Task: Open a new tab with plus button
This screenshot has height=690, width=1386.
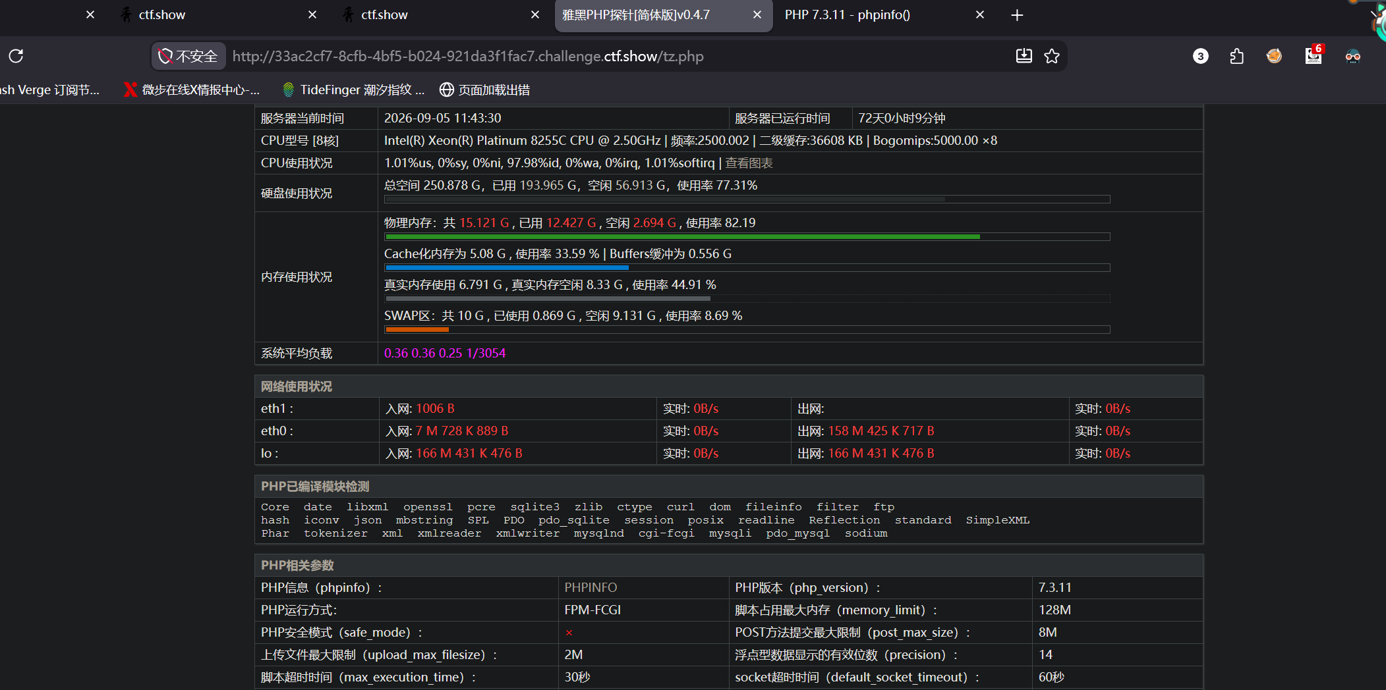Action: pyautogui.click(x=1017, y=15)
